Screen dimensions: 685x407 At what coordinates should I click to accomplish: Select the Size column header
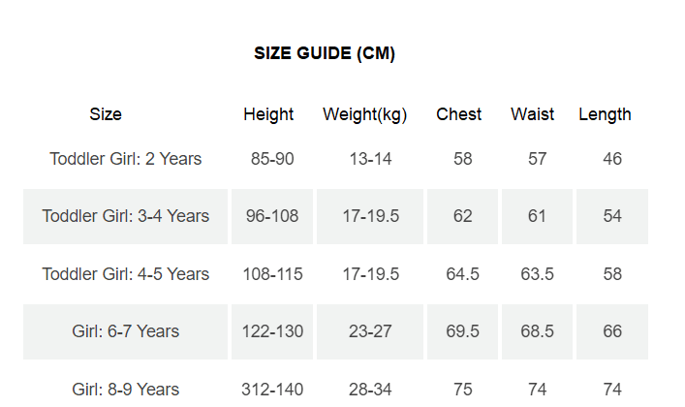pos(106,114)
